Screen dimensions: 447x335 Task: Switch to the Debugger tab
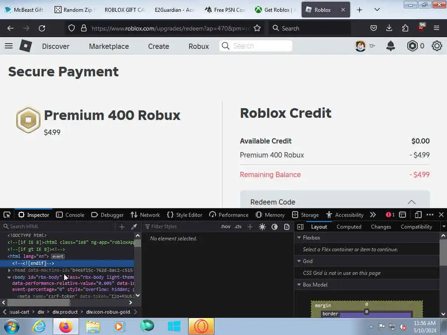click(x=107, y=215)
